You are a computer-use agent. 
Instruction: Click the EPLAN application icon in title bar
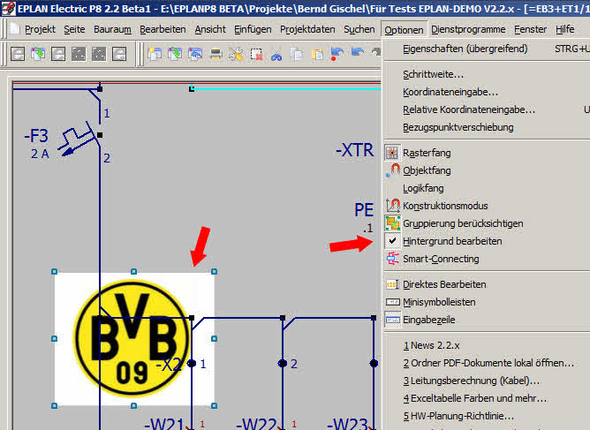[8, 8]
